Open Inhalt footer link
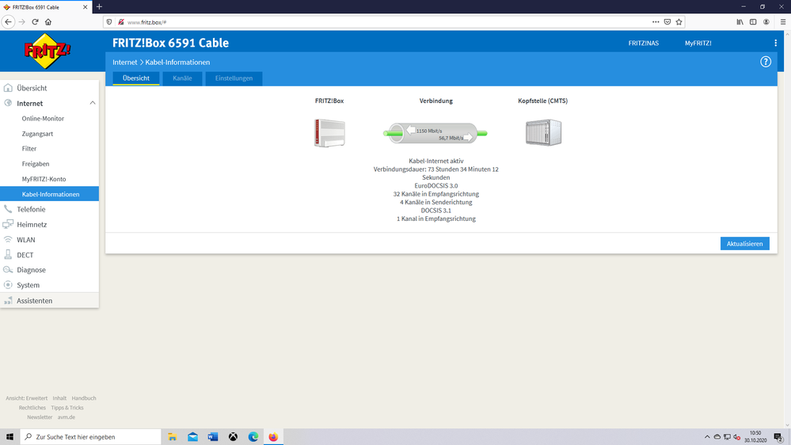Image resolution: width=791 pixels, height=445 pixels. pyautogui.click(x=59, y=398)
